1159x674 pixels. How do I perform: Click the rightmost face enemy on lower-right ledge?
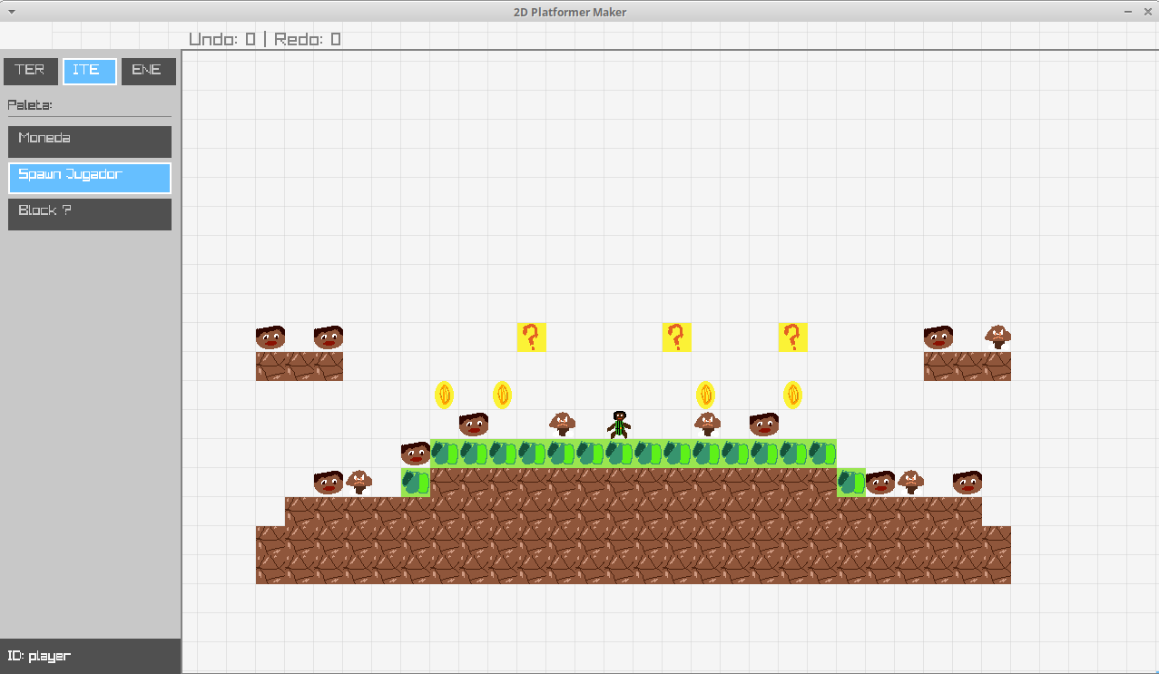click(967, 483)
